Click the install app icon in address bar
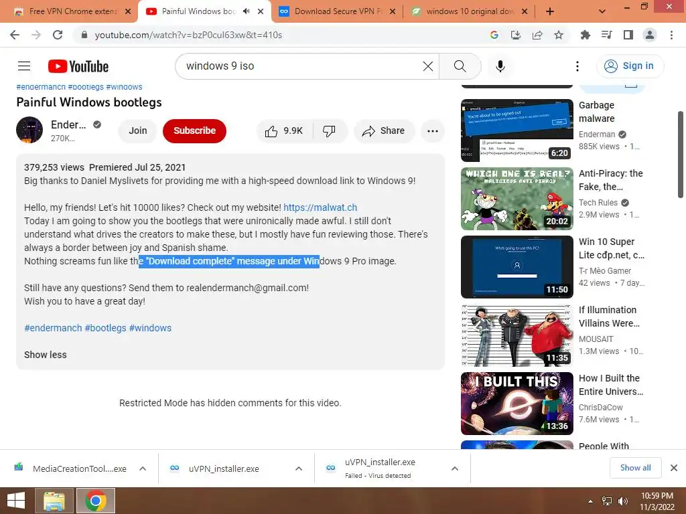This screenshot has width=686, height=514. click(515, 35)
